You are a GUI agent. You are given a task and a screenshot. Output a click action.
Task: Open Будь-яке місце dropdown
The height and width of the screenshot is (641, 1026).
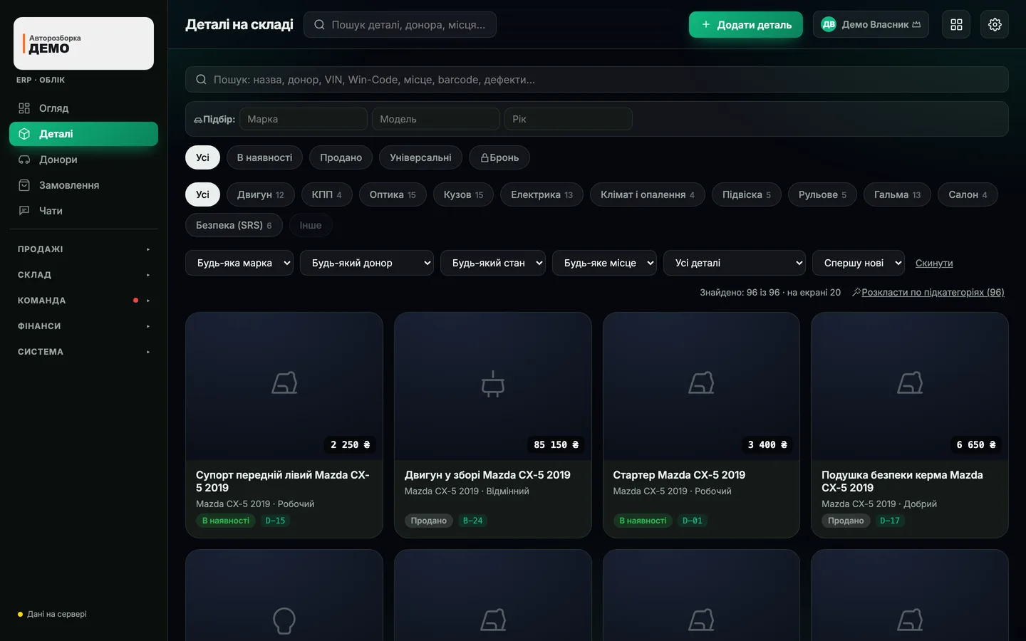[x=604, y=263]
